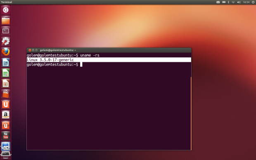Launch Firefox web browser
The image size is (256, 160).
[6, 52]
